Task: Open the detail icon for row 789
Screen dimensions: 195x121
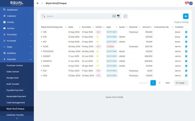Action: coord(186,32)
